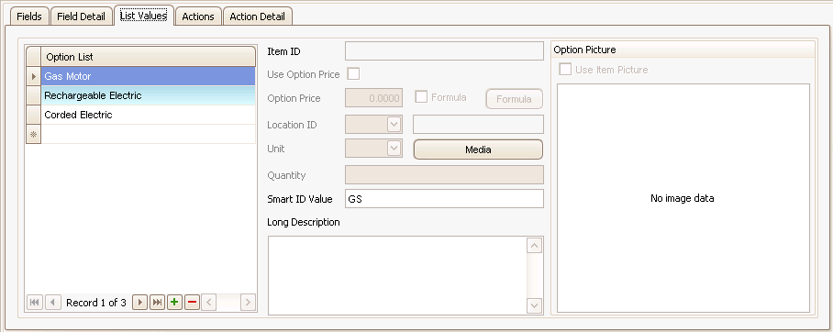Switch to the Fields tab
833x332 pixels.
point(29,17)
